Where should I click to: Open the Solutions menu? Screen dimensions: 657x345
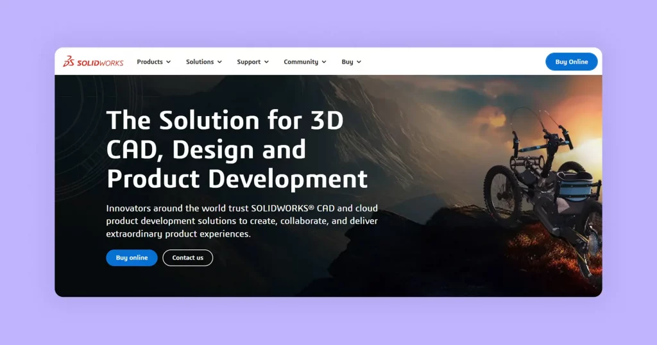(203, 62)
